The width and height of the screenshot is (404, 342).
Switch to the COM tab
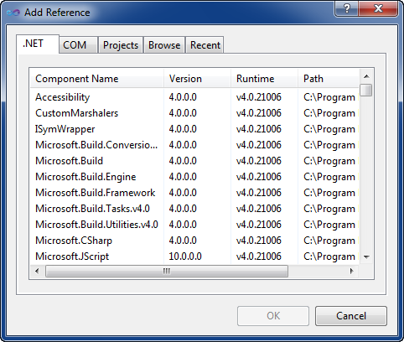(x=78, y=45)
